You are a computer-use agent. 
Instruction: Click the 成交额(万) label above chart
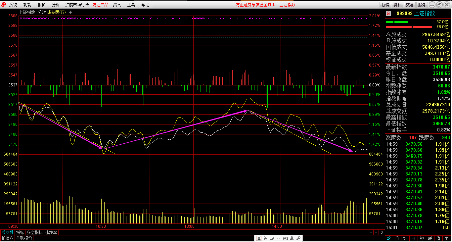[57, 12]
